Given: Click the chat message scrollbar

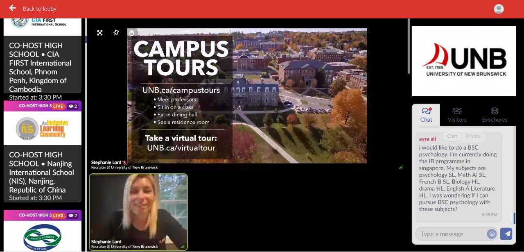Looking at the screenshot, I should pyautogui.click(x=515, y=218).
